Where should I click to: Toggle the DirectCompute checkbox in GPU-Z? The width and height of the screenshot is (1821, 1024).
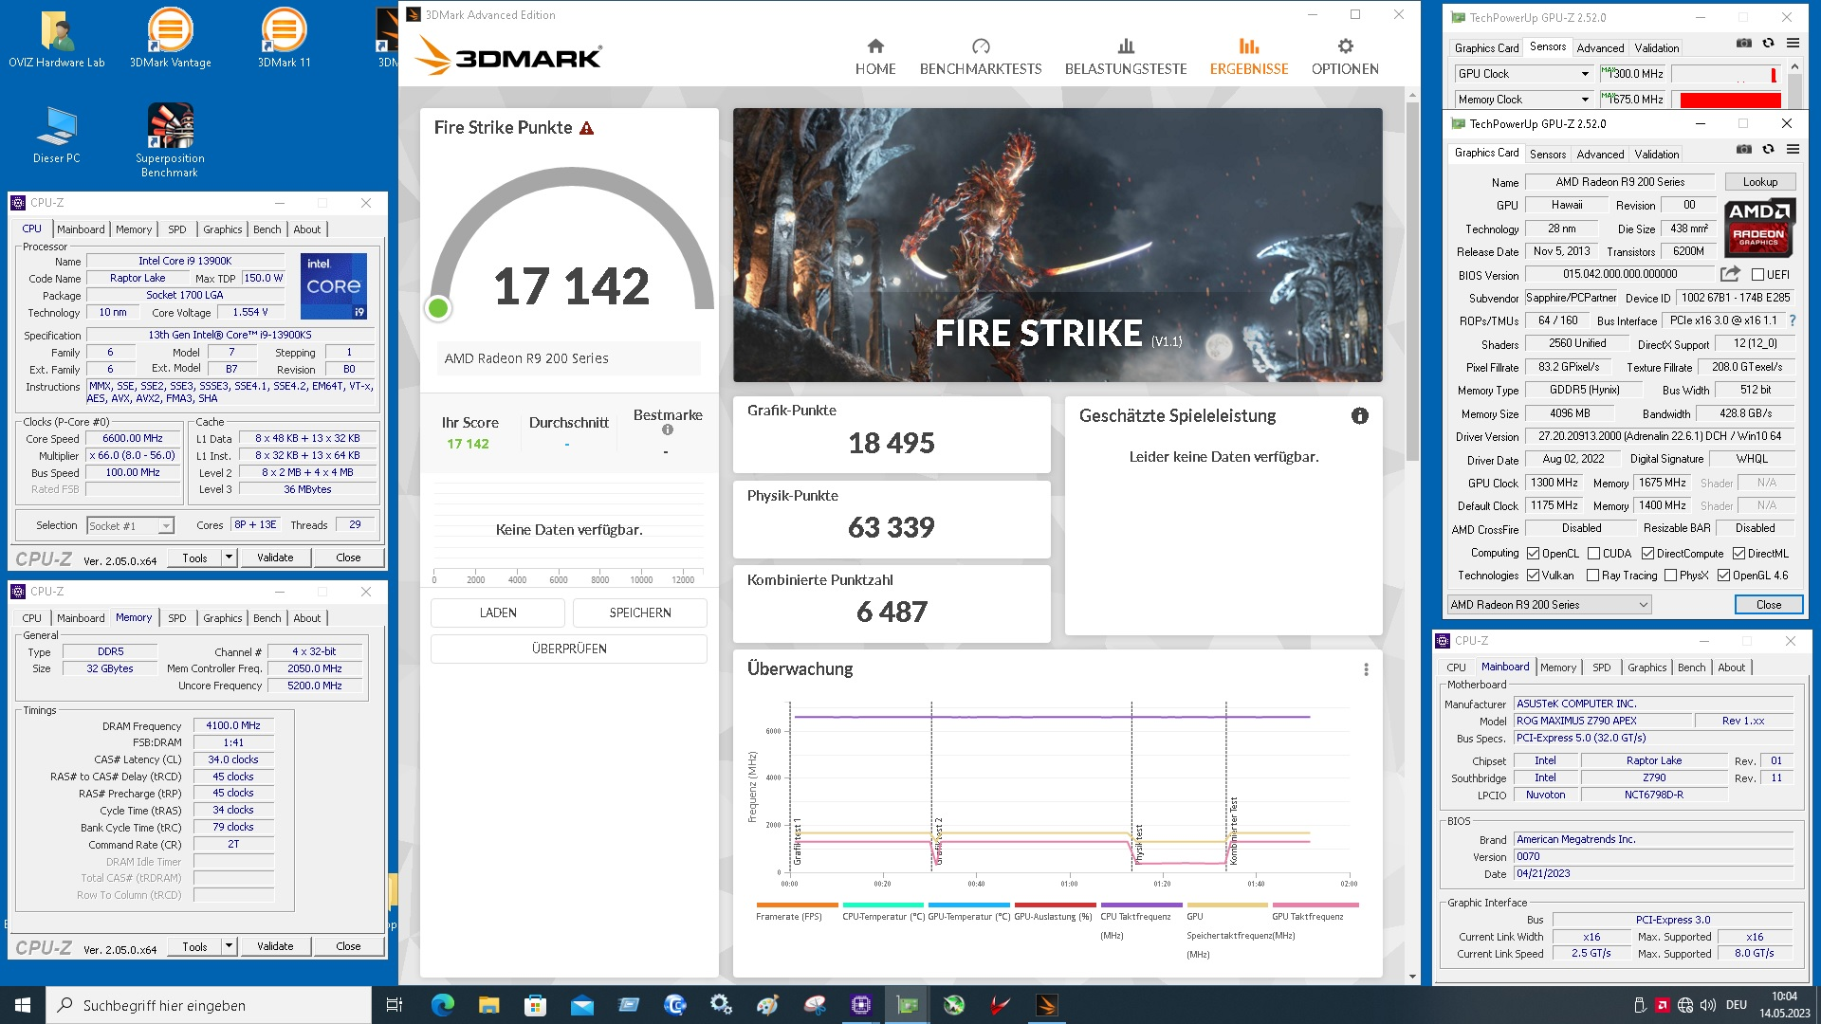pyautogui.click(x=1647, y=554)
